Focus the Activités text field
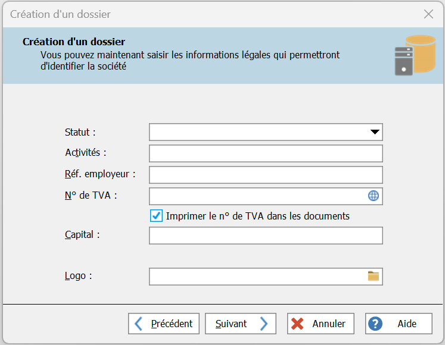The width and height of the screenshot is (445, 345). pyautogui.click(x=265, y=153)
